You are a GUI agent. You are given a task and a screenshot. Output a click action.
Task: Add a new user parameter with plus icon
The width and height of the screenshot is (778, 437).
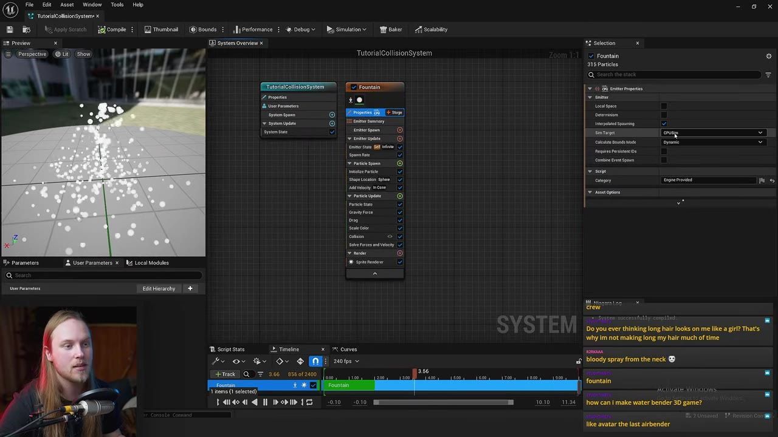point(190,288)
